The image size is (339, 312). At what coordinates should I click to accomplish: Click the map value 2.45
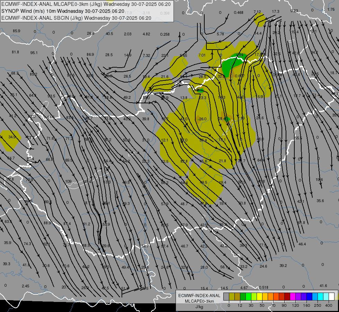(25, 286)
